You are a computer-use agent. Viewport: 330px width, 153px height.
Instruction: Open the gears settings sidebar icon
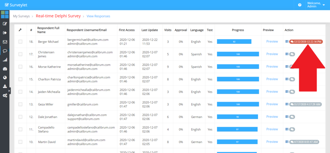[x=5, y=95]
